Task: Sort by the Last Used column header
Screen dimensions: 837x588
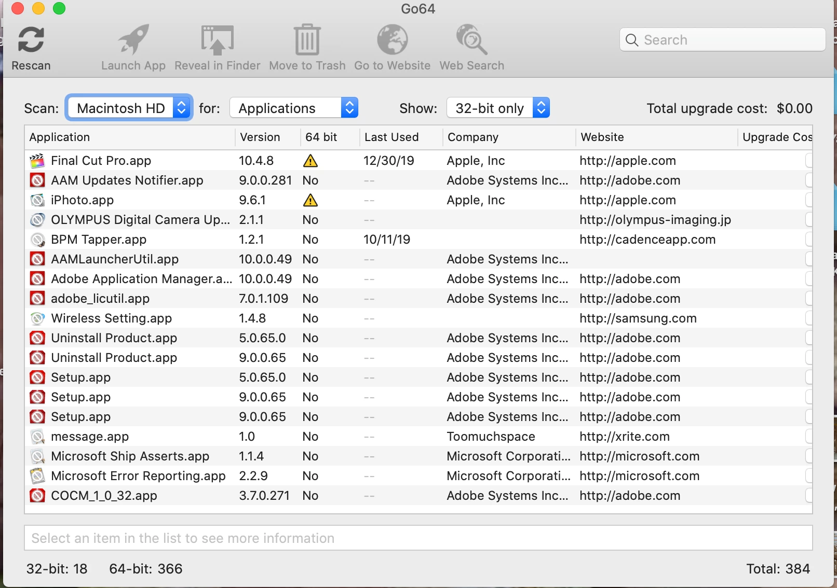Action: pos(401,137)
